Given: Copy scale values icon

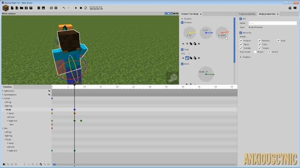Looking at the screenshot, I should click(191, 58).
